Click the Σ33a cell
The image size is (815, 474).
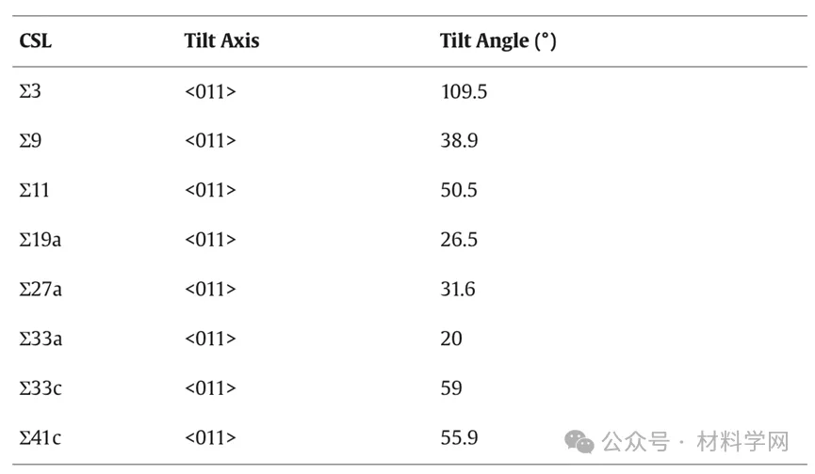tap(41, 339)
